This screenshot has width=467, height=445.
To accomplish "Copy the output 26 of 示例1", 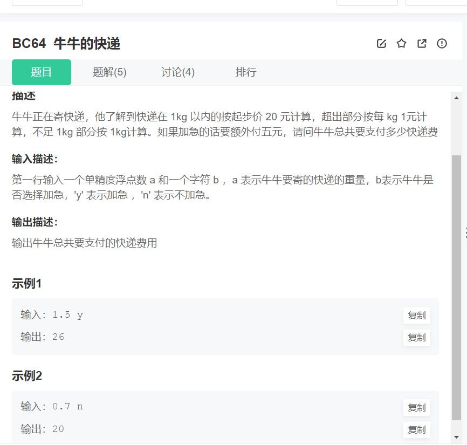I will pyautogui.click(x=416, y=338).
